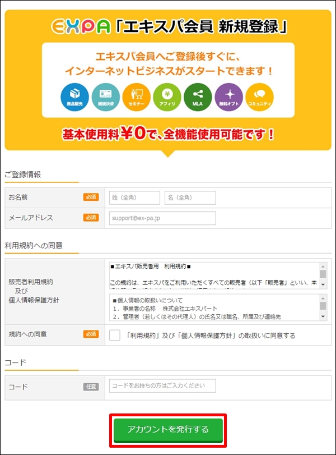Screen dimensions: 336x455
Task: Click the agreement sentence beside the checkbox
Action: tap(211, 335)
